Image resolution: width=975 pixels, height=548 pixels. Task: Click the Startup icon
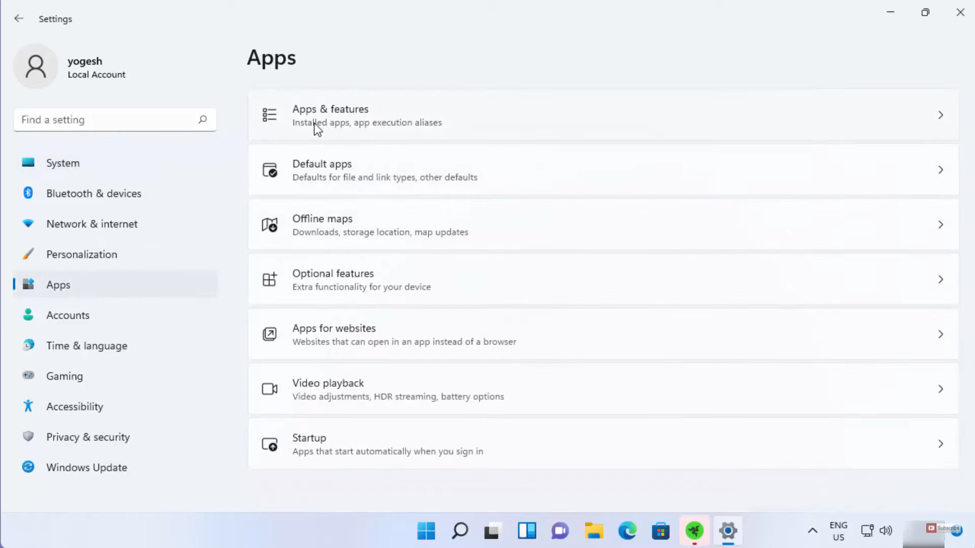[269, 444]
